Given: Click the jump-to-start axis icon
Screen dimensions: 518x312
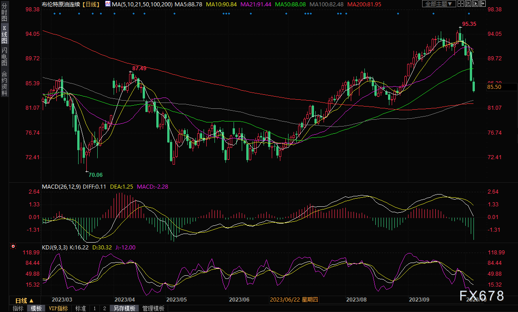Looking at the screenshot, I should pos(468,4).
